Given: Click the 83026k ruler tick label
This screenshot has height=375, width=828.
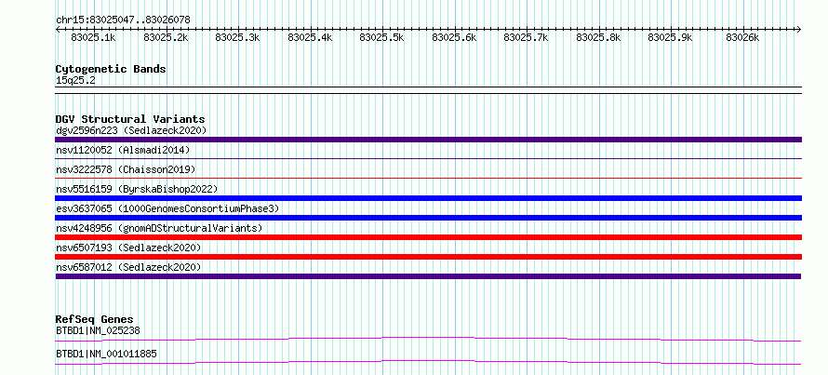Looking at the screenshot, I should click(742, 38).
